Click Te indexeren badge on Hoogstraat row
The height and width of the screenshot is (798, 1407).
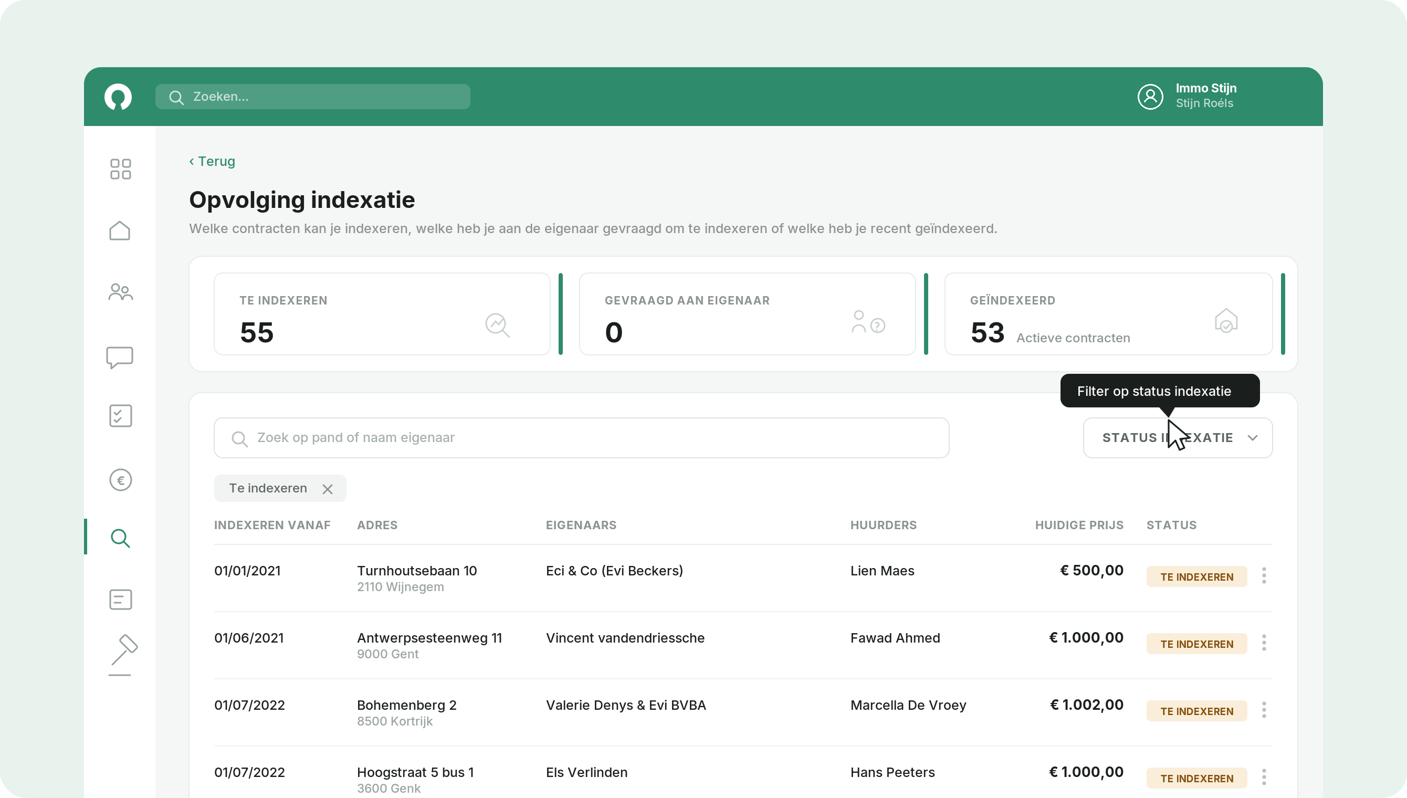tap(1196, 778)
